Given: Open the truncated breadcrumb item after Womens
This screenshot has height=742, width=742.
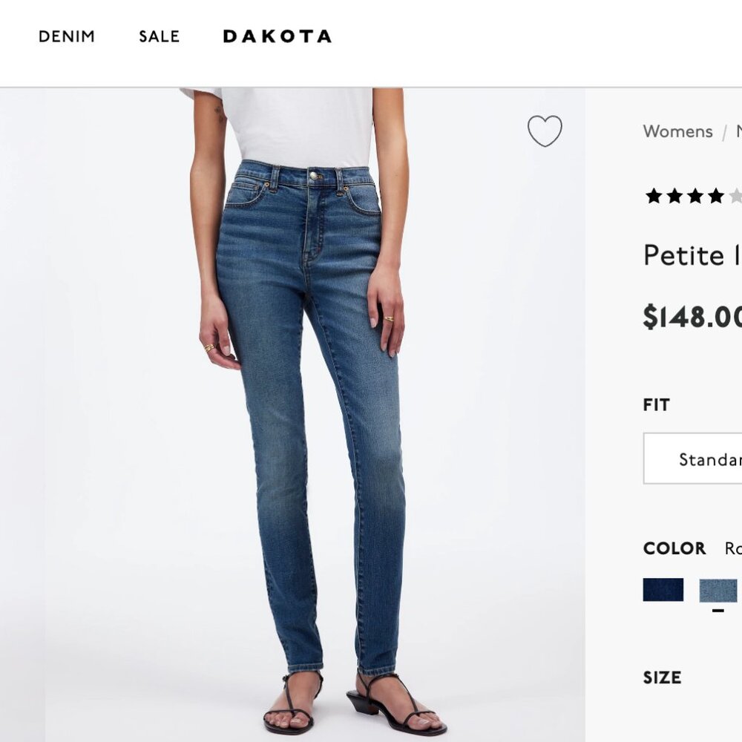Looking at the screenshot, I should [738, 131].
